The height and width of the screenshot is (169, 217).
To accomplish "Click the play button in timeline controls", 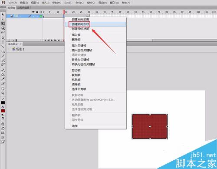I will [52, 40].
